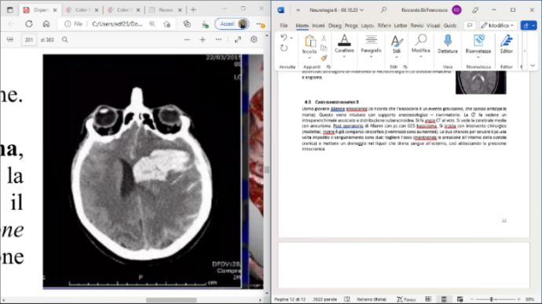Click the Annulla undo arrow
Screen dimensions: 542x304
point(284,38)
